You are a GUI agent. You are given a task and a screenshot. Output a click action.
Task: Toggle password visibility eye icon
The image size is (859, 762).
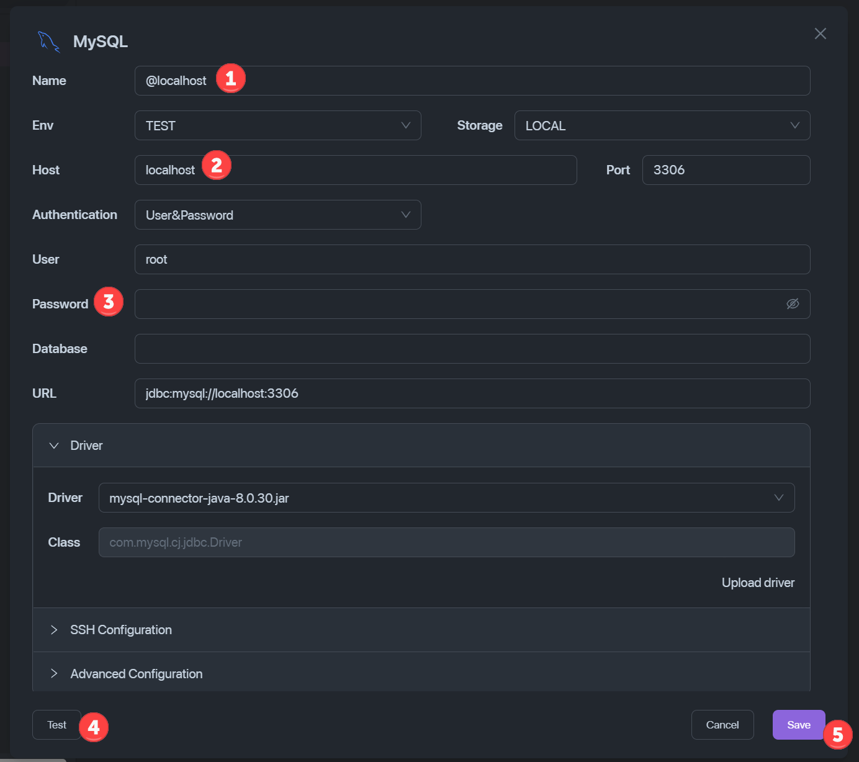pos(793,304)
